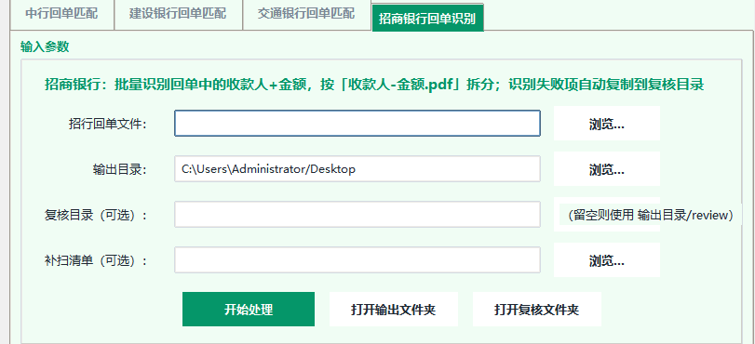Browse for the 补扫清单 file
This screenshot has width=755, height=344.
pos(607,260)
